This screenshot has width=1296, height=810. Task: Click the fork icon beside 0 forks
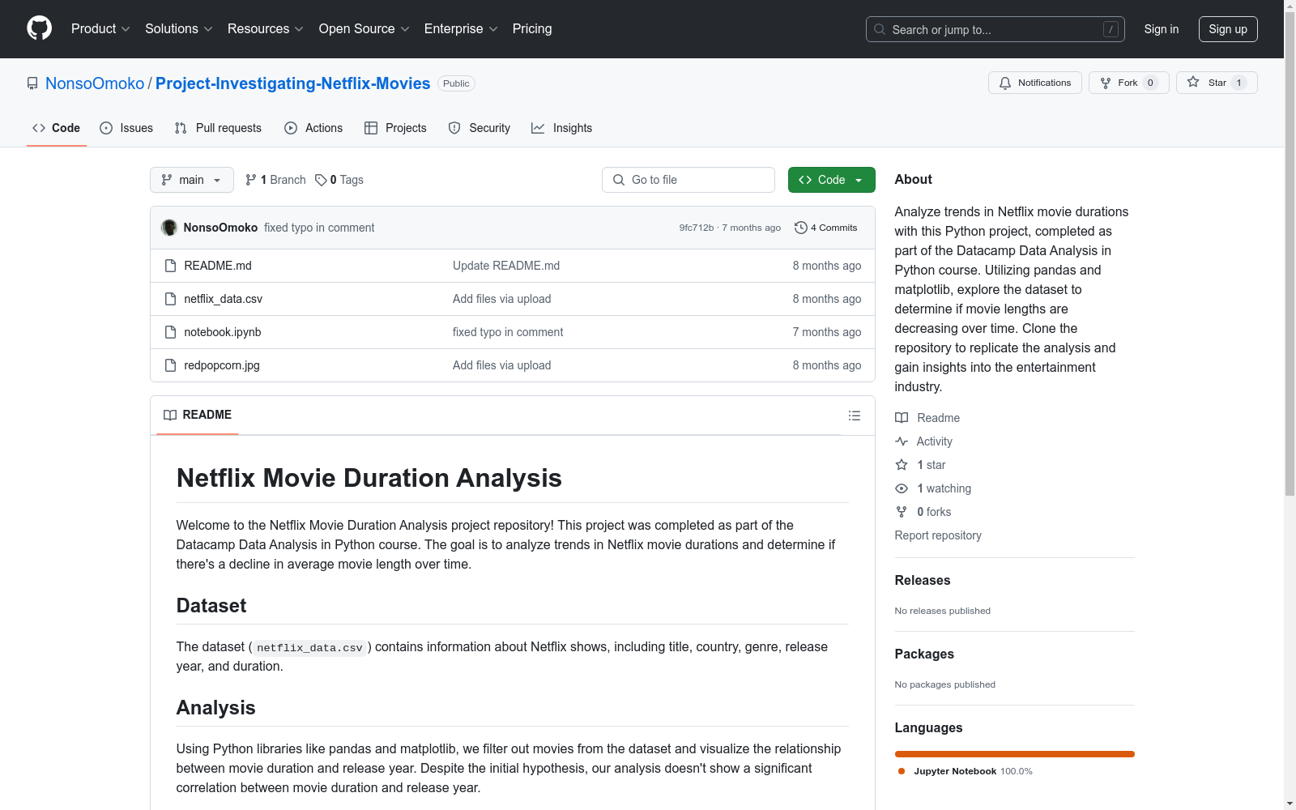(x=902, y=512)
